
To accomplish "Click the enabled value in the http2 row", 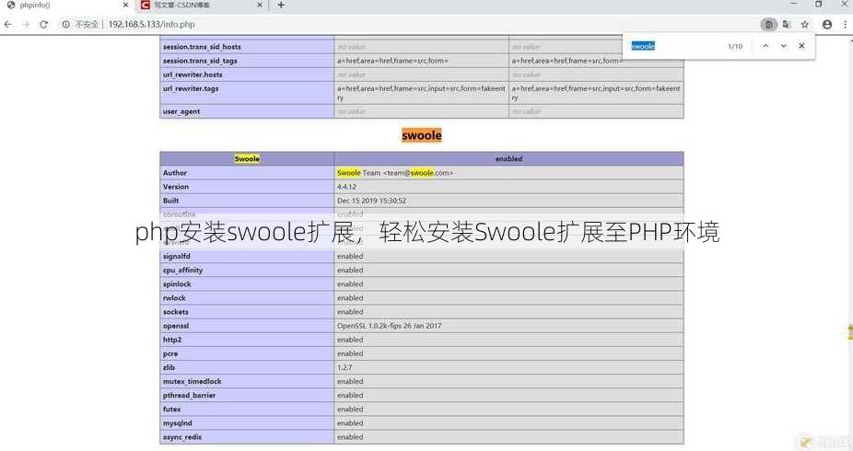I will 350,340.
